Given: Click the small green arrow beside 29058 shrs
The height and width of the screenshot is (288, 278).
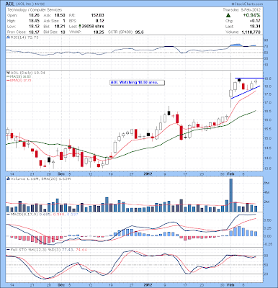Looking at the screenshot, I should [x=80, y=26].
